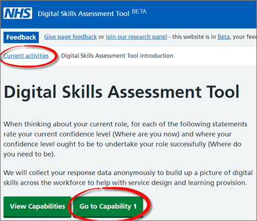Click the Digital Skills Assessment Tool introduction breadcrumb

(117, 56)
